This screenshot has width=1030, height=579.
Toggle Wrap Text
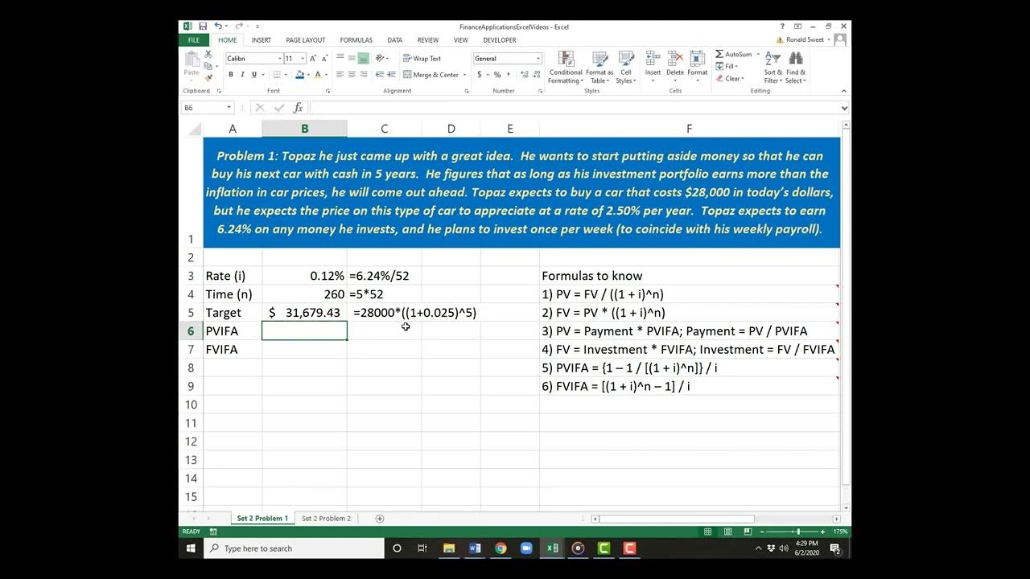click(422, 58)
